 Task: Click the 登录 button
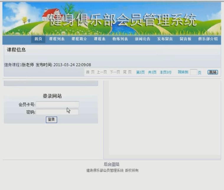coord(51,120)
